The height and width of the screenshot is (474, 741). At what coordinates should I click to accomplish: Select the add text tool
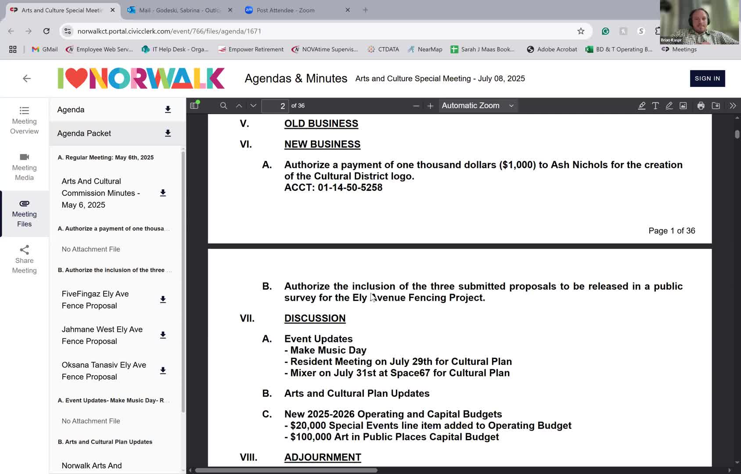pos(655,106)
